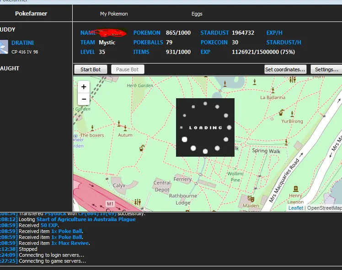Click the Pause Bot button
Viewport: 342px width, 270px height.
(x=128, y=69)
